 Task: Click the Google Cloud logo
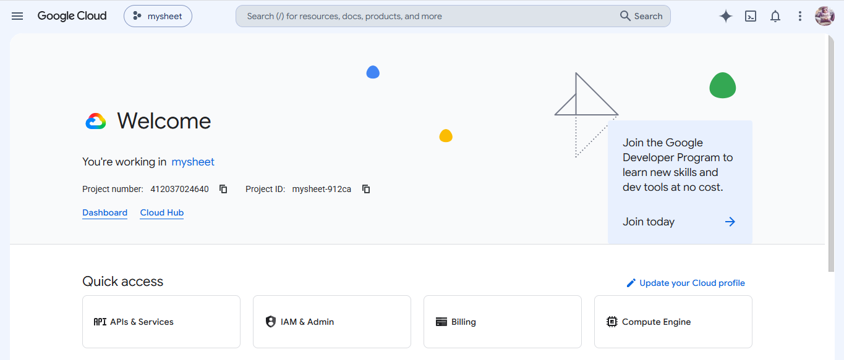(x=72, y=16)
